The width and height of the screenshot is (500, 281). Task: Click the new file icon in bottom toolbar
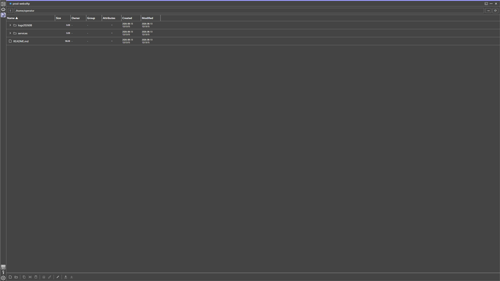click(10, 277)
